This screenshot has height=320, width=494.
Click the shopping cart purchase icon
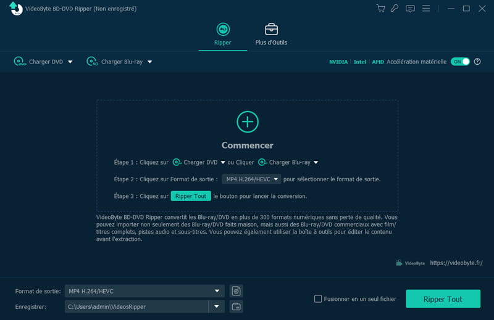(x=380, y=9)
